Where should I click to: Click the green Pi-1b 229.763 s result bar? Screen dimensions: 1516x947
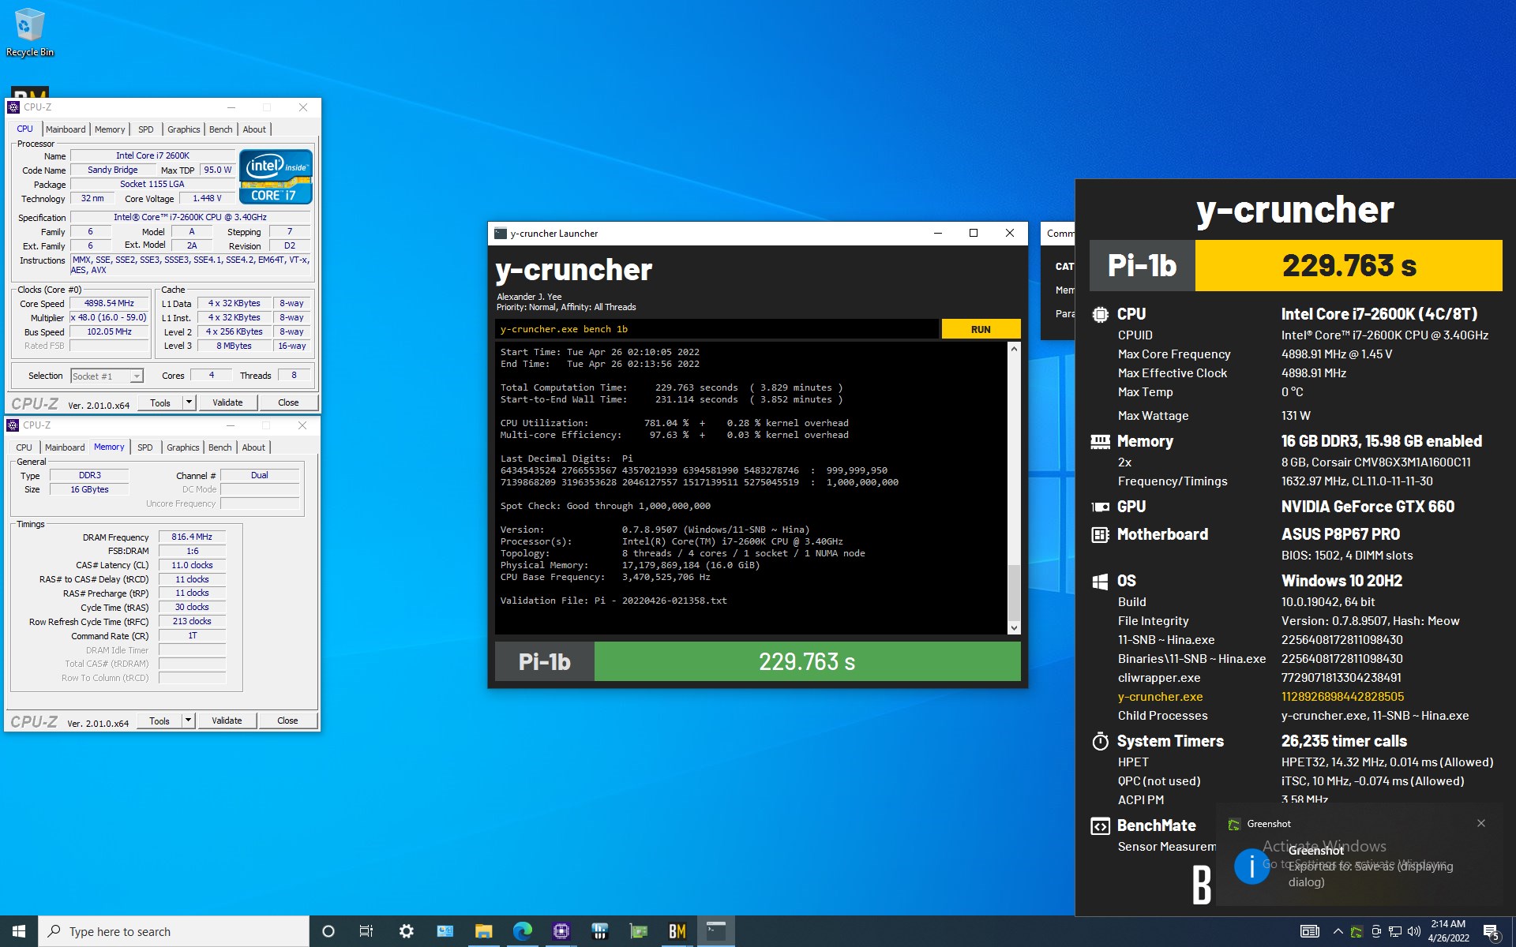click(x=807, y=661)
